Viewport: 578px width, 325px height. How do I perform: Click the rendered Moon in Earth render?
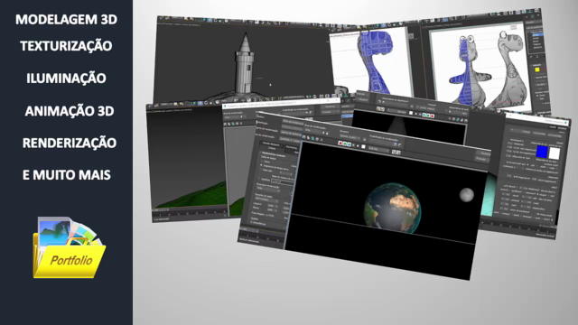[x=466, y=195]
